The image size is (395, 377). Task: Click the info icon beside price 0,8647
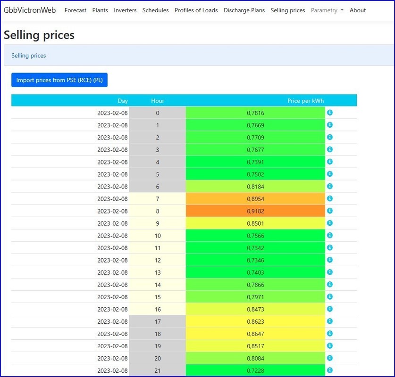pos(330,333)
